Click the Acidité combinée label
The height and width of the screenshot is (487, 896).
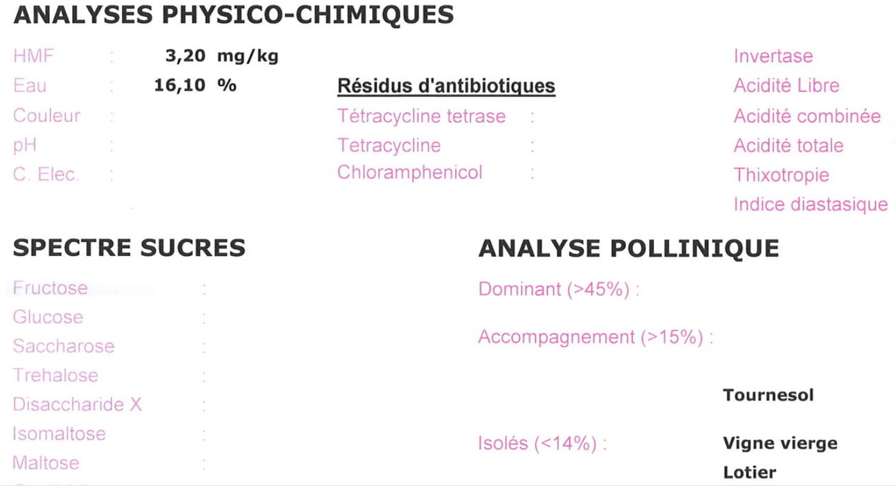click(x=807, y=116)
